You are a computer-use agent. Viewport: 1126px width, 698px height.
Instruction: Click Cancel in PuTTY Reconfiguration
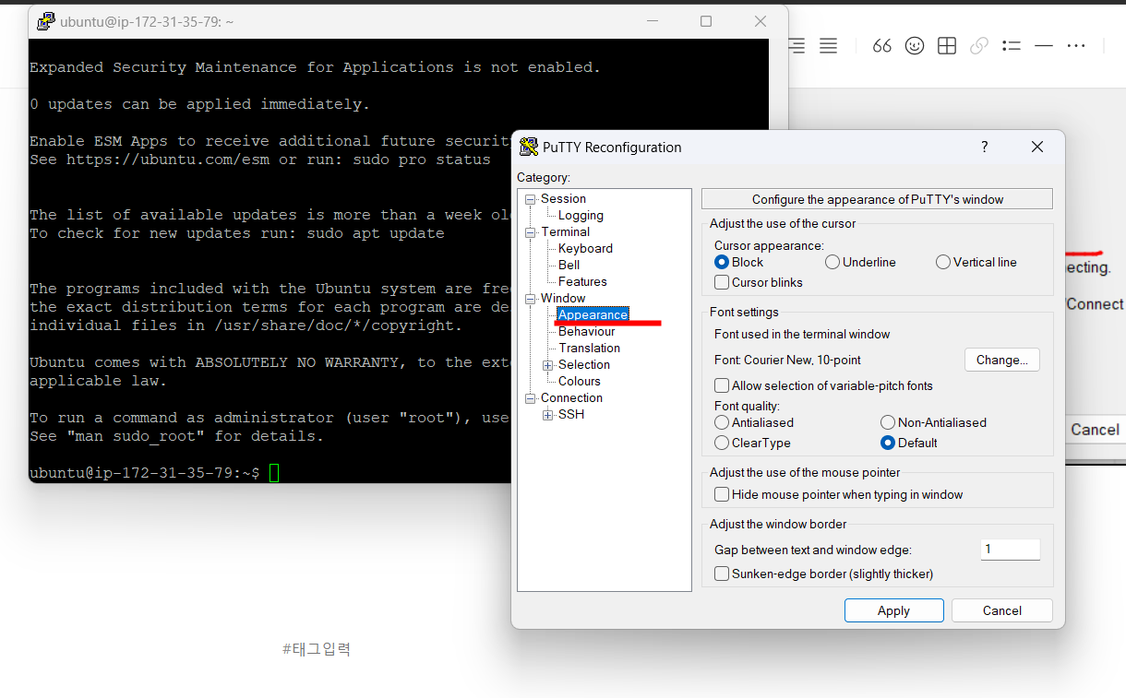(x=1001, y=610)
